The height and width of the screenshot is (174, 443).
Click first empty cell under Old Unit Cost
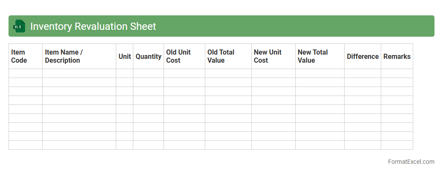pos(184,73)
